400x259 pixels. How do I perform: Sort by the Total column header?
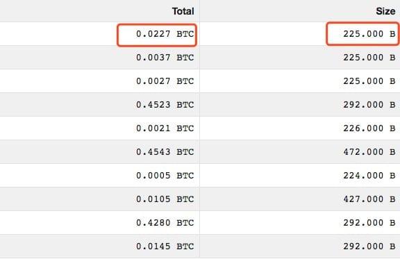(183, 11)
